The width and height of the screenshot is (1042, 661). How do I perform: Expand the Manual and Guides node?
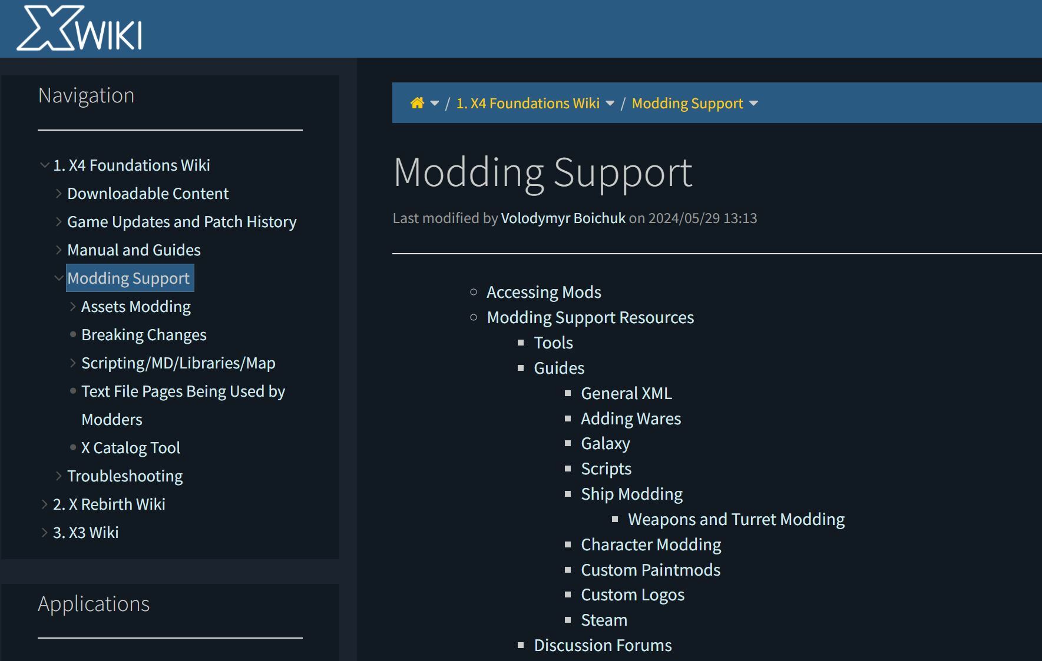[58, 250]
